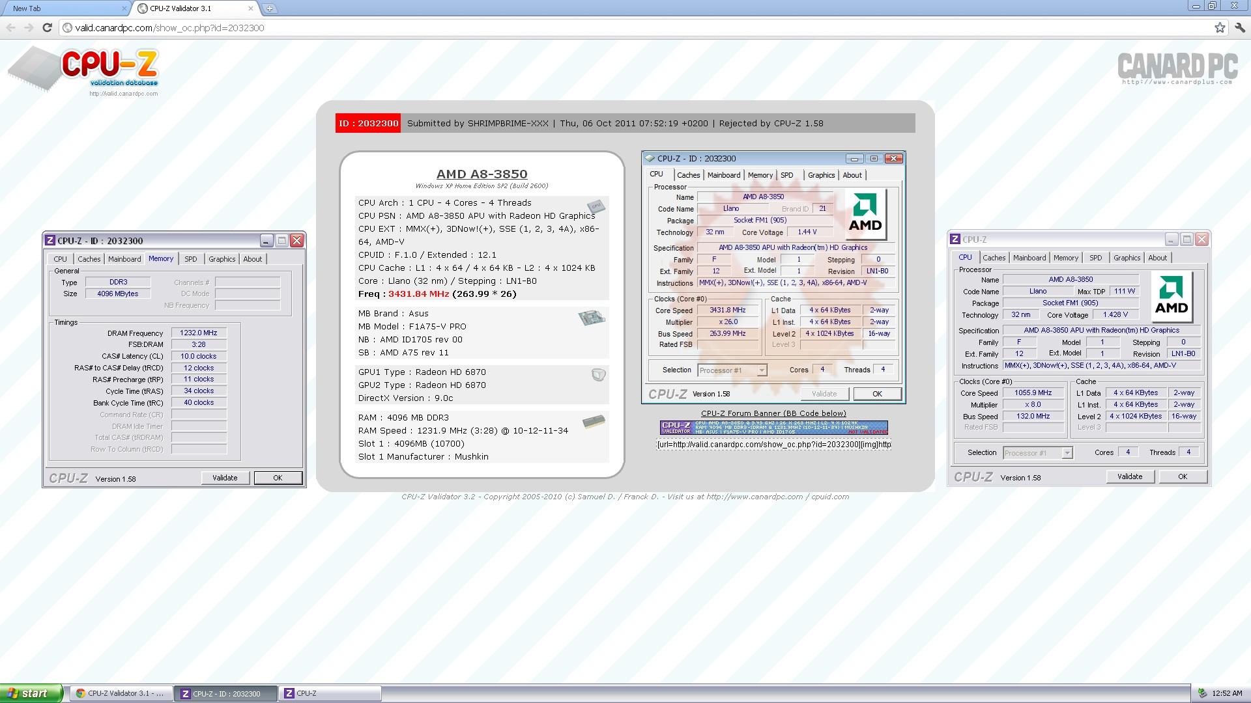Click Bus Speed 132.0 MHz in right CPU-Z
The image size is (1251, 703).
[1033, 416]
